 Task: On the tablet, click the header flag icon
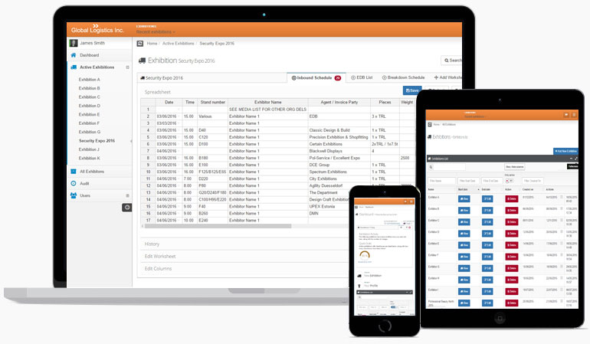(x=566, y=115)
